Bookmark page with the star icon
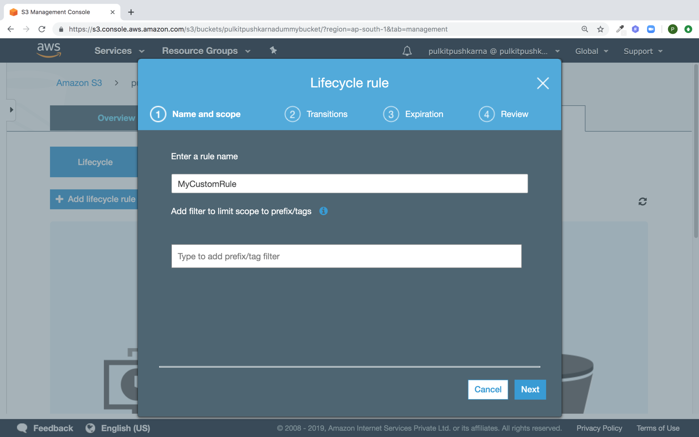The width and height of the screenshot is (699, 437). [x=600, y=29]
